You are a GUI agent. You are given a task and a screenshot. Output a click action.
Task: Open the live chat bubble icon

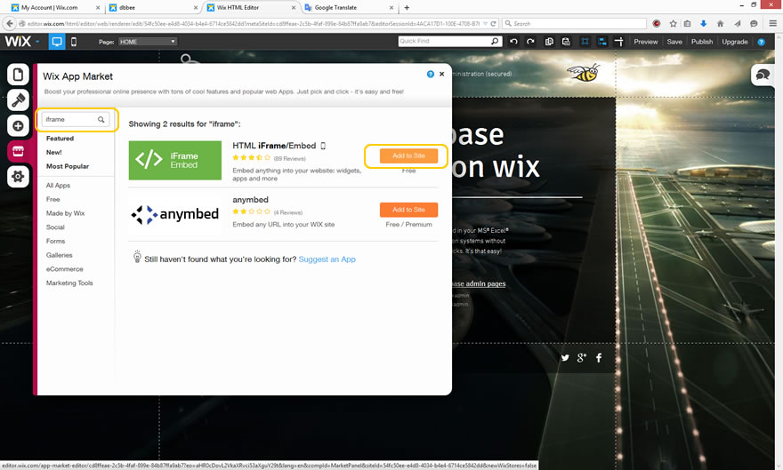[x=763, y=75]
